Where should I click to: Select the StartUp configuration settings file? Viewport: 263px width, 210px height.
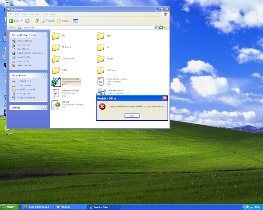[x=56, y=105]
